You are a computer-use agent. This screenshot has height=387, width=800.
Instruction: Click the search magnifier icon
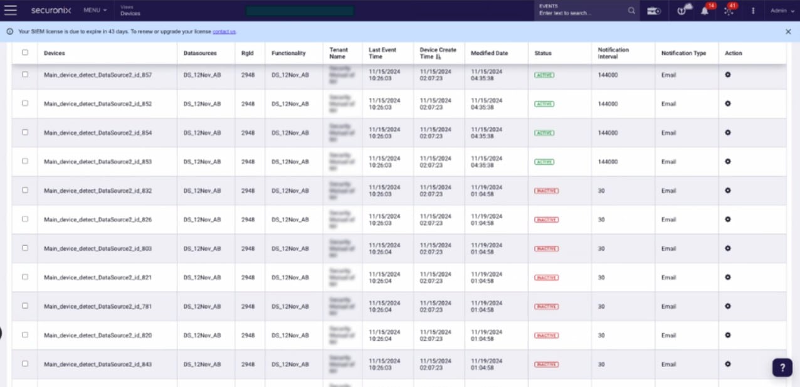coord(631,11)
